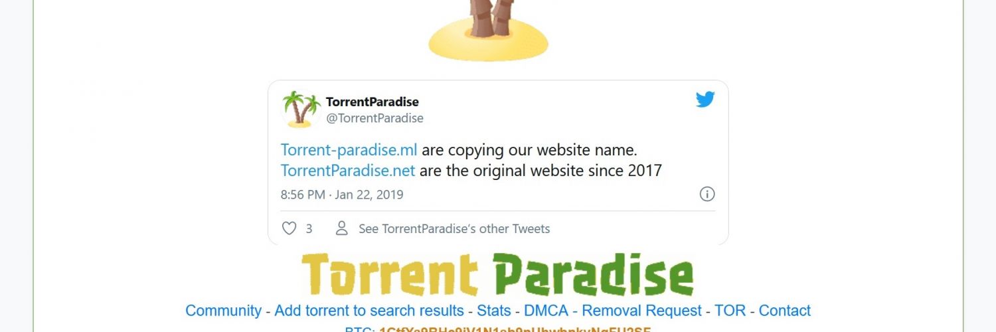This screenshot has height=332, width=996.
Task: Click the tweet info circle icon
Action: click(707, 194)
